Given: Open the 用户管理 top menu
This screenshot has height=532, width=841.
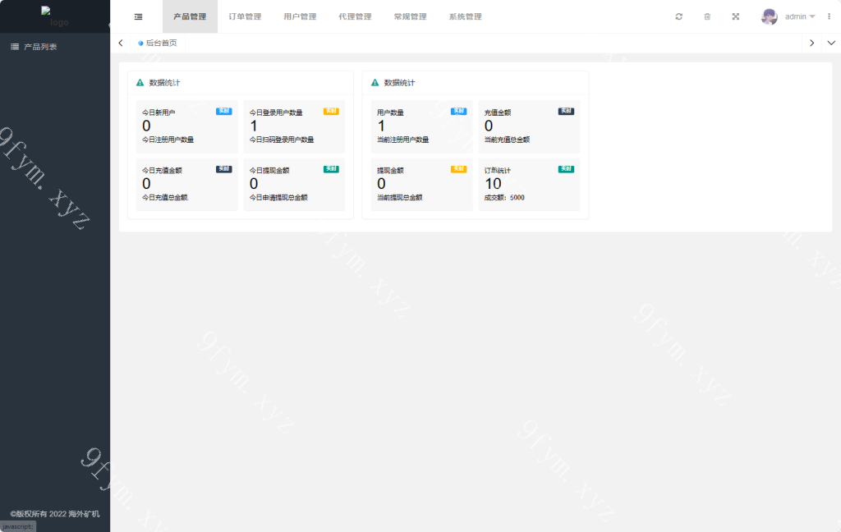Looking at the screenshot, I should [x=301, y=16].
